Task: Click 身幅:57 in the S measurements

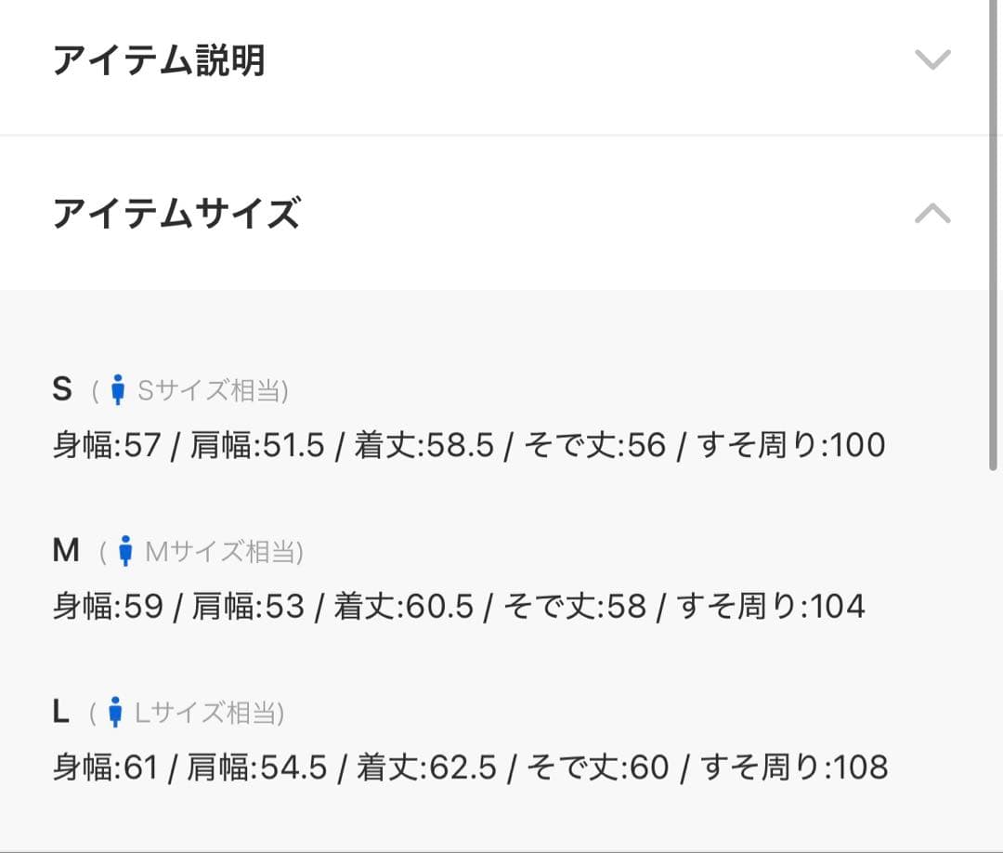Action: coord(107,446)
